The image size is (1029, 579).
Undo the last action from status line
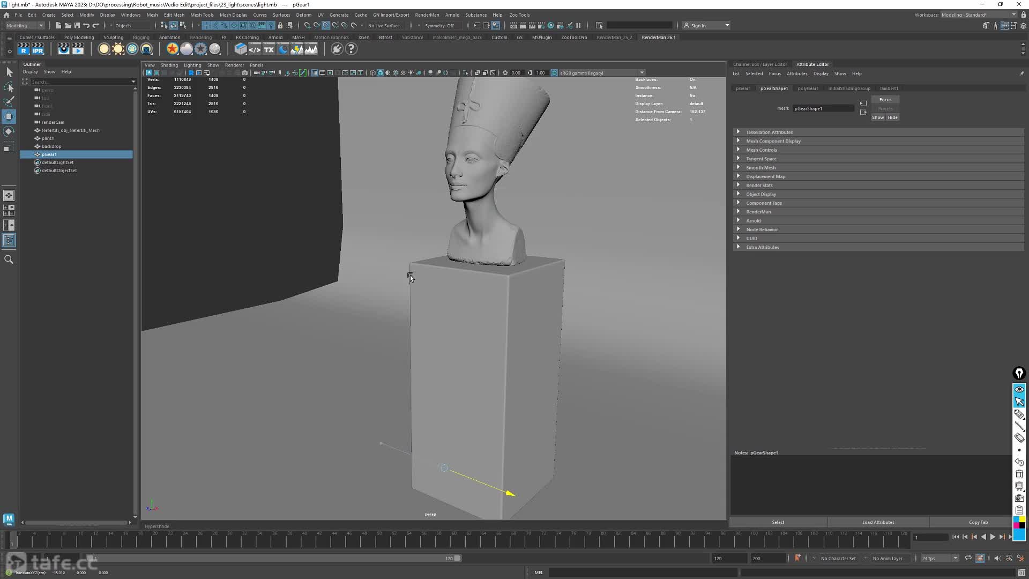pos(86,26)
